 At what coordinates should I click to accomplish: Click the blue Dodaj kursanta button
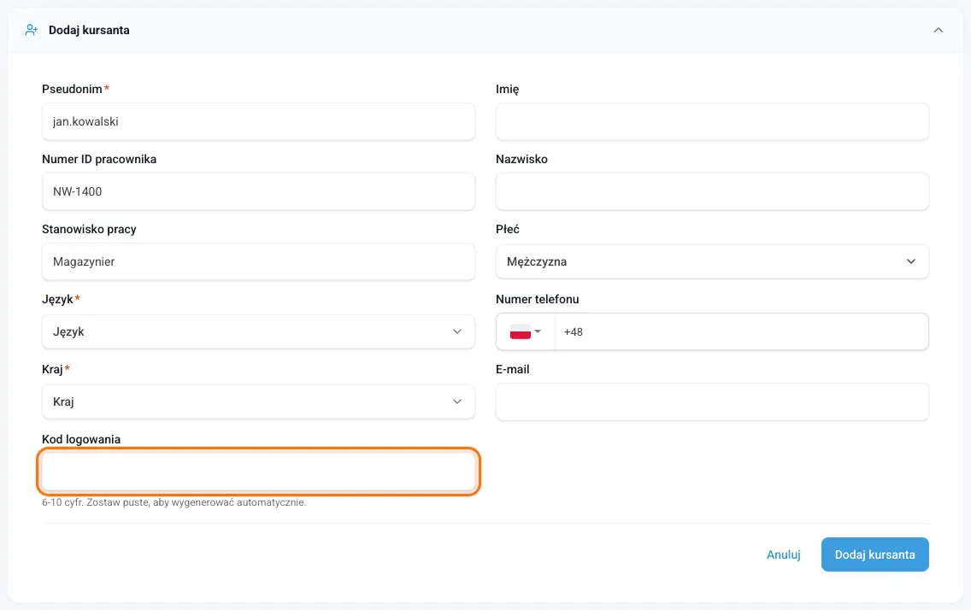(875, 554)
